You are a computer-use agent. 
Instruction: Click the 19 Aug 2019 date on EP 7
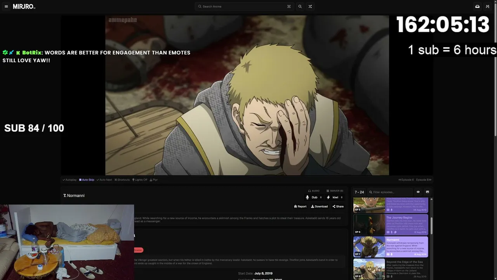420,254
